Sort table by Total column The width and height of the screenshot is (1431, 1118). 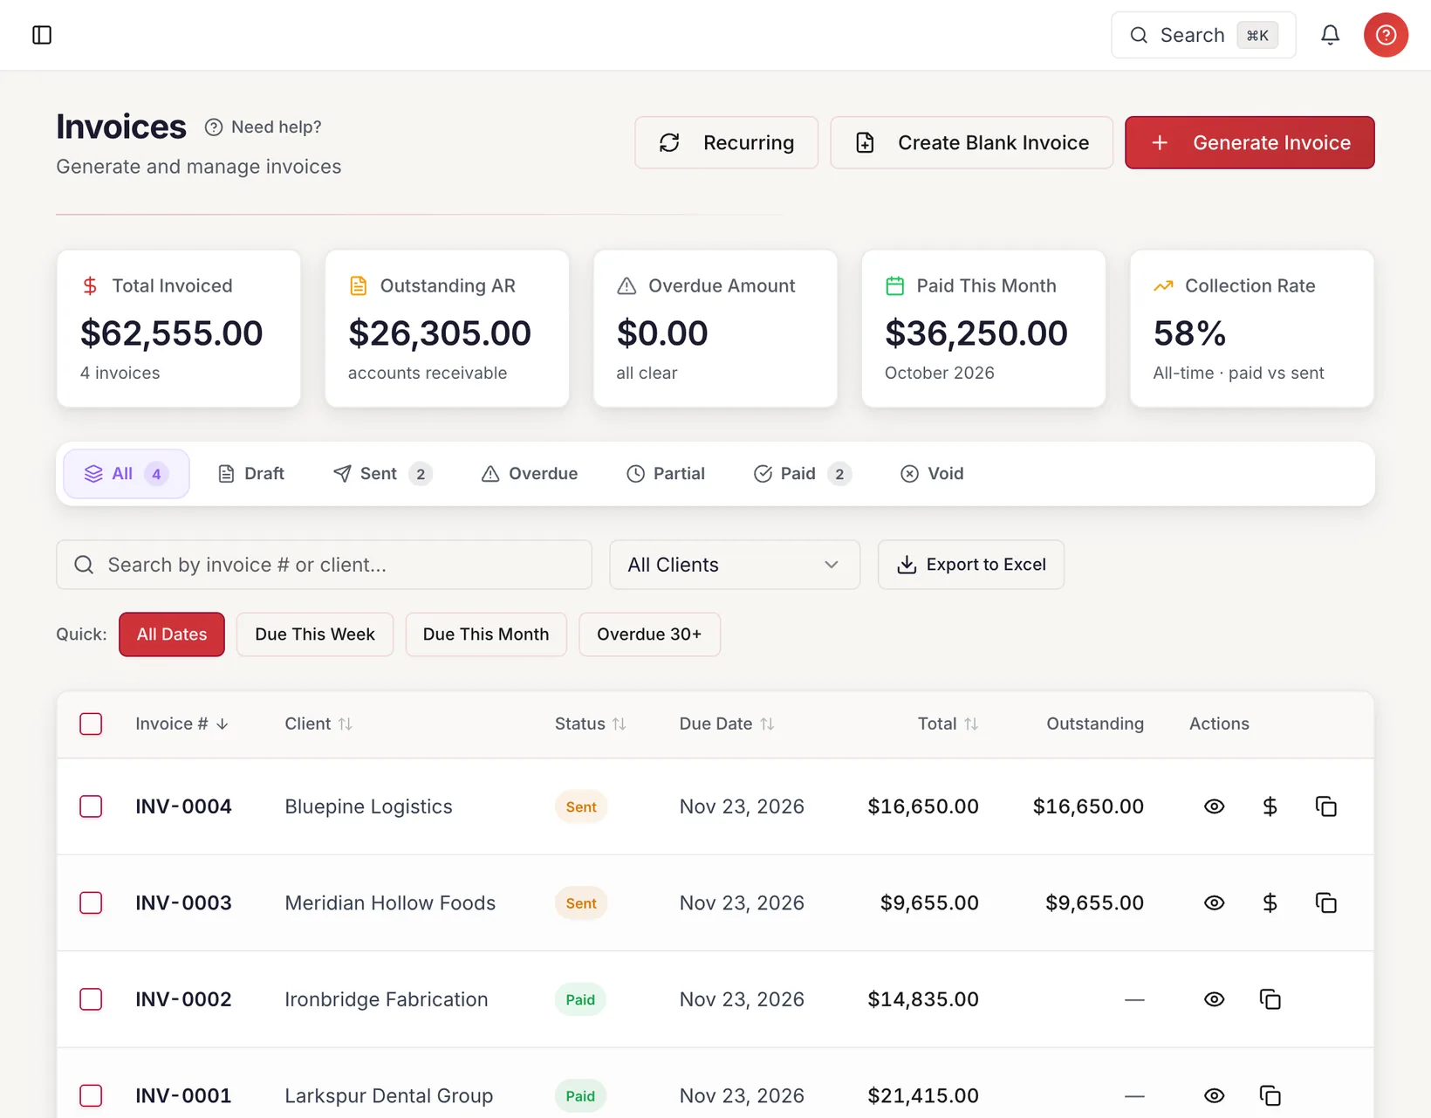coord(971,724)
